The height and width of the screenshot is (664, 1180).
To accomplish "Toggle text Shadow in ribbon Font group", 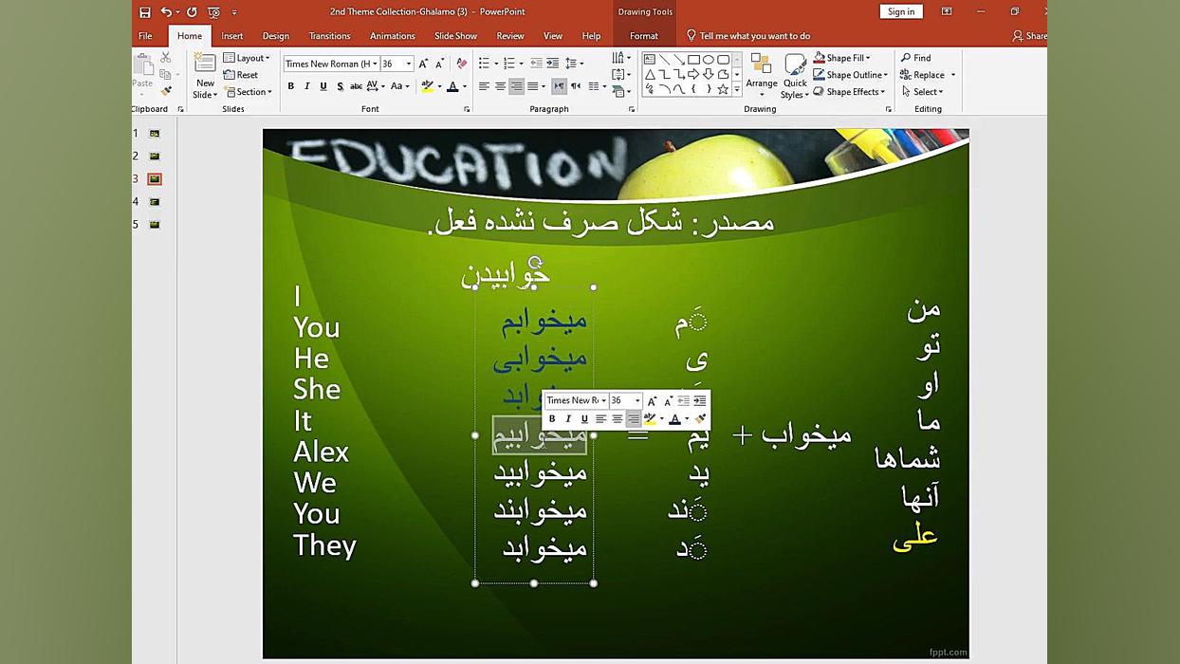I will coord(340,86).
